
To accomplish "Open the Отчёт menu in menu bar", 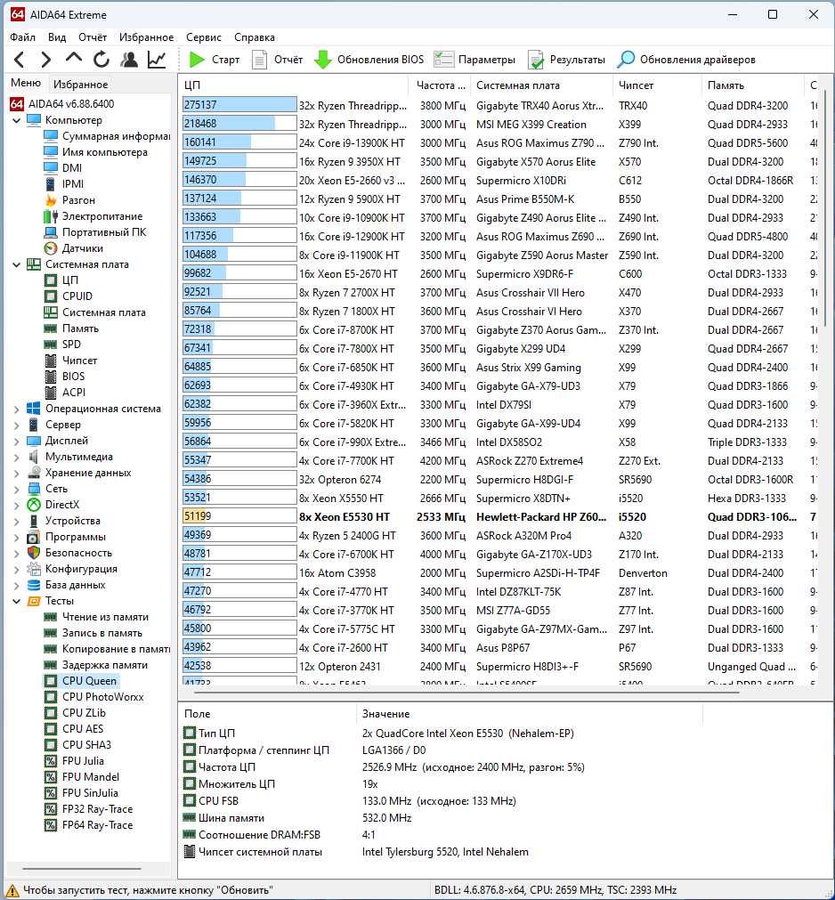I will click(93, 37).
